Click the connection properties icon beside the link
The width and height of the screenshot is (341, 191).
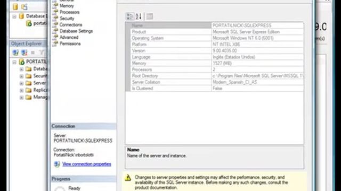(x=57, y=164)
